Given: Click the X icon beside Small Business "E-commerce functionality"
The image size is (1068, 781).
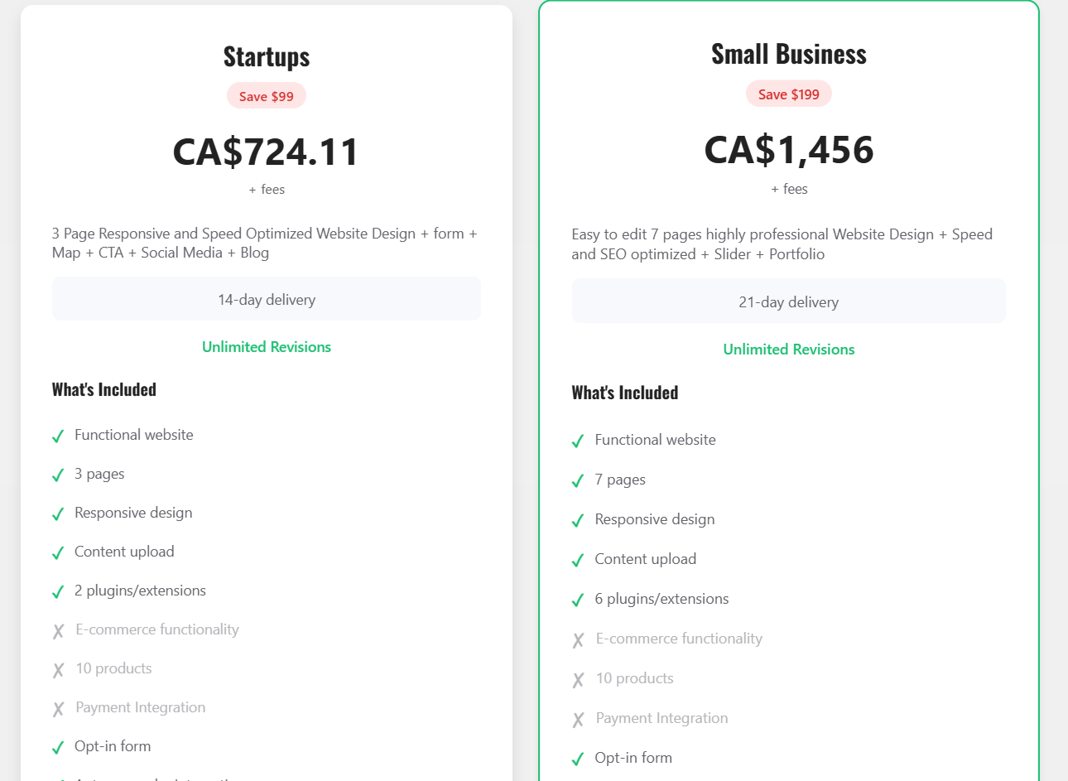Looking at the screenshot, I should pos(578,640).
